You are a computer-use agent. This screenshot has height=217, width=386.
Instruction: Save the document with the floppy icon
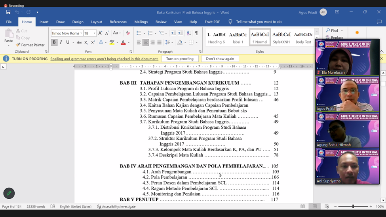[8, 12]
